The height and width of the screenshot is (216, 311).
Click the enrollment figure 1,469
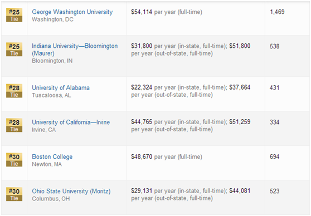(x=277, y=12)
